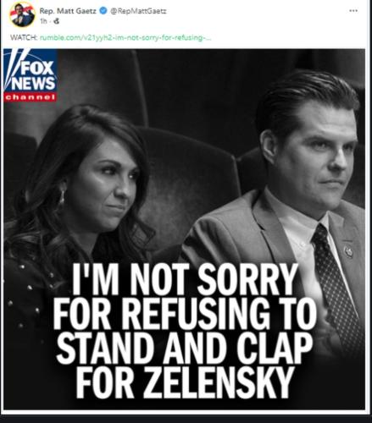
Task: Click the dark bar below the post image
Action: click(186, 419)
